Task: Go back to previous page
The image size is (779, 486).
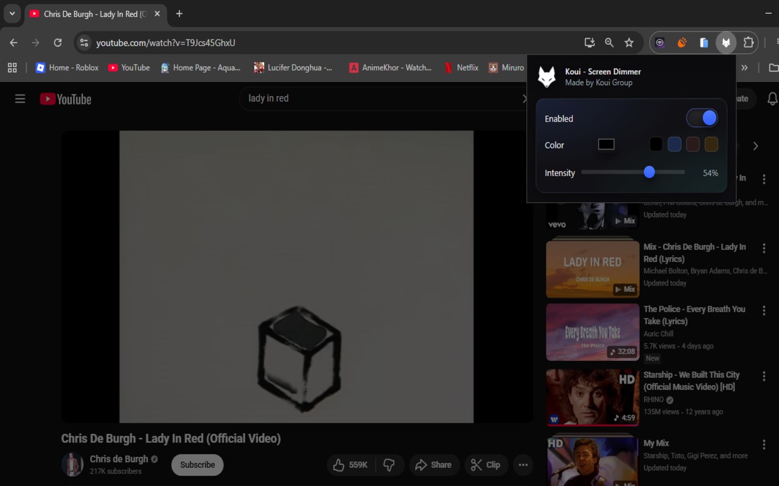Action: [13, 43]
